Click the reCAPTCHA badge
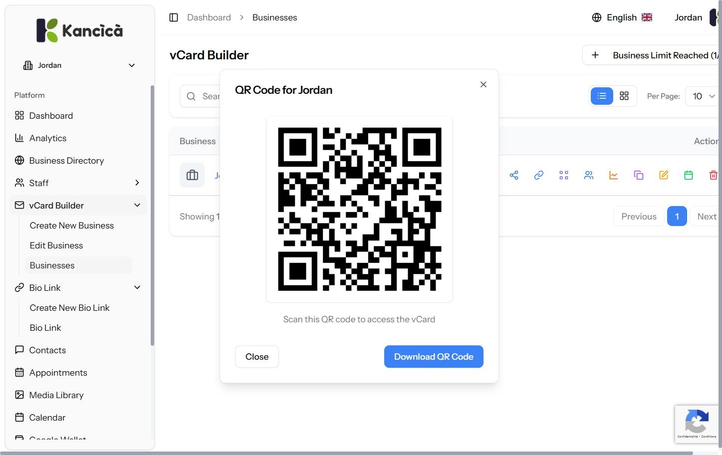 click(697, 424)
